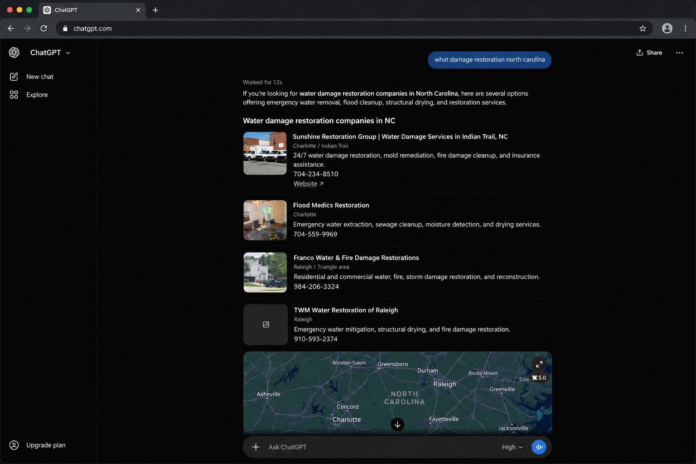696x464 pixels.
Task: Click the 5.0 rating marker on map
Action: click(x=539, y=377)
